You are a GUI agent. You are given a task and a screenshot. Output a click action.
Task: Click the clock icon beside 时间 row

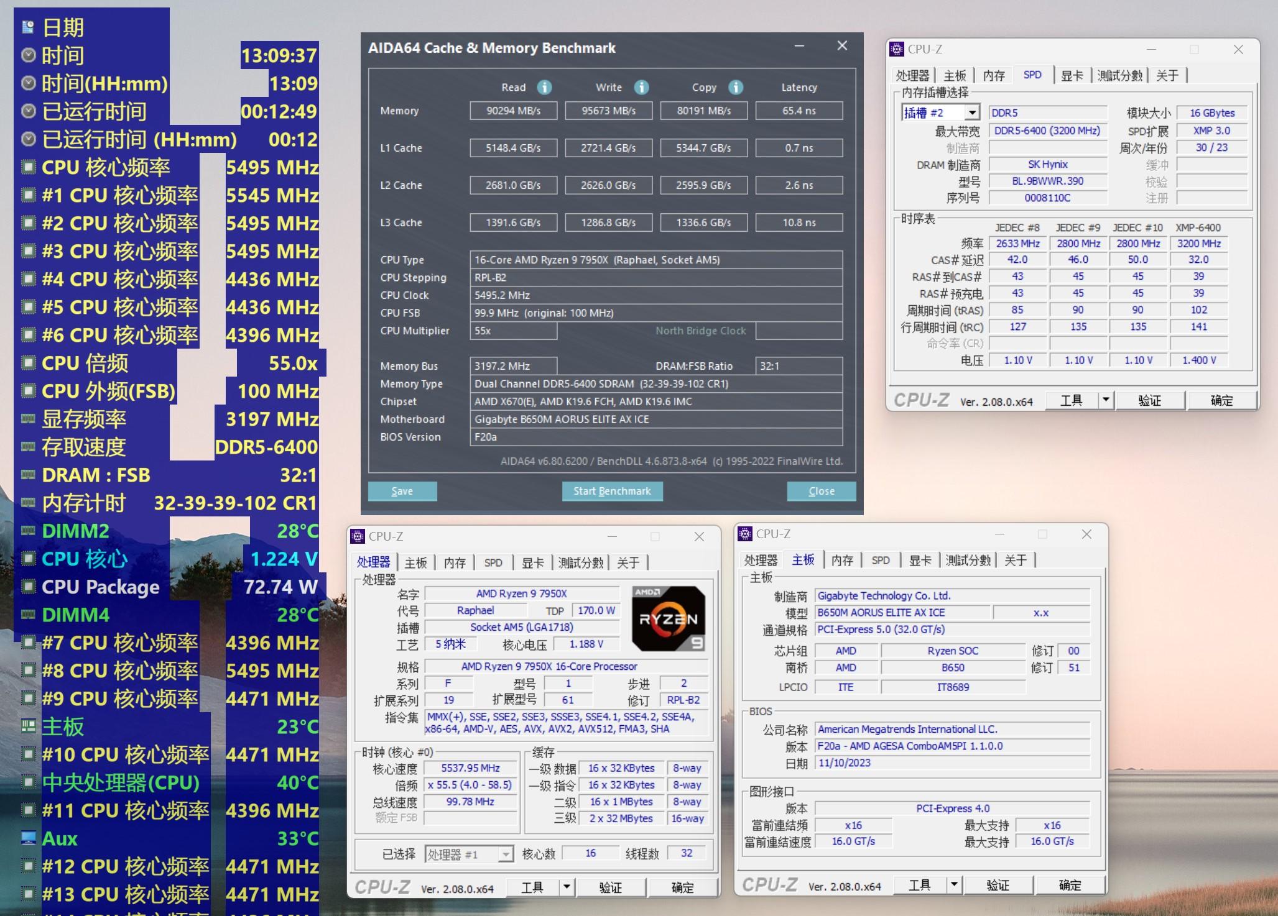28,55
